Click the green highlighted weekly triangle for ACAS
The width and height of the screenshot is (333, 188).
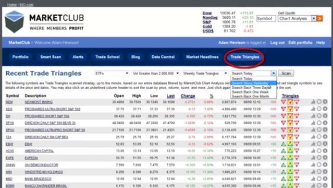(290, 151)
